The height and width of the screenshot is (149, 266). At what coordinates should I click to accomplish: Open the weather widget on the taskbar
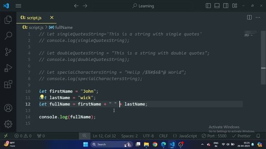coord(10,144)
